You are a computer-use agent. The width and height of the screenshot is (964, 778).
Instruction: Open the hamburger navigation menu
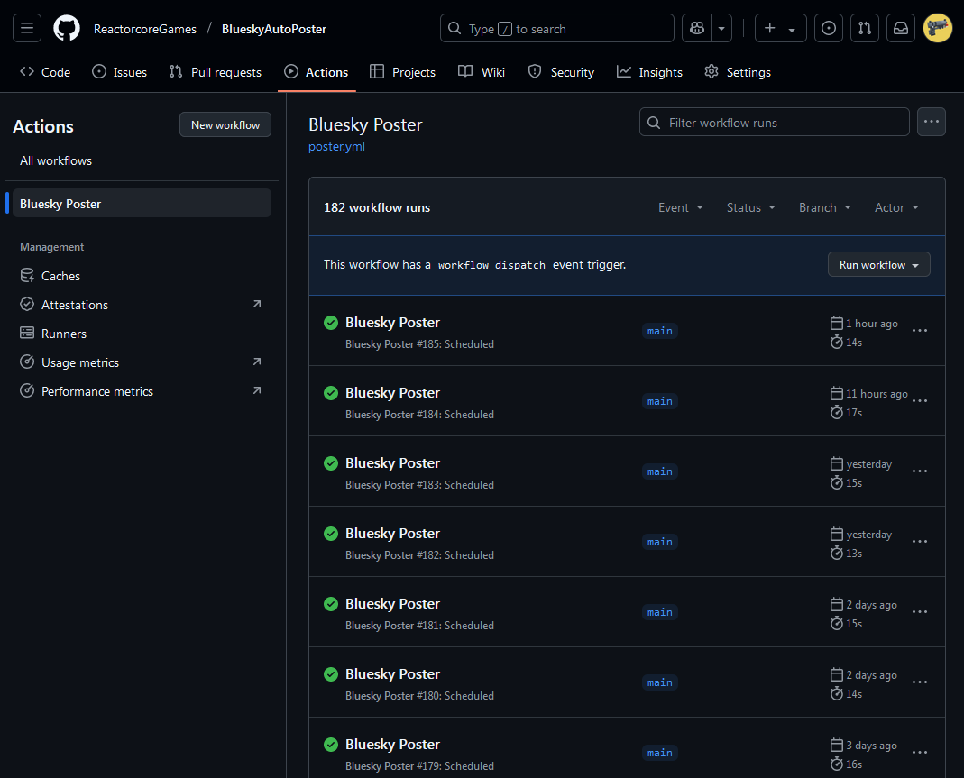click(27, 28)
